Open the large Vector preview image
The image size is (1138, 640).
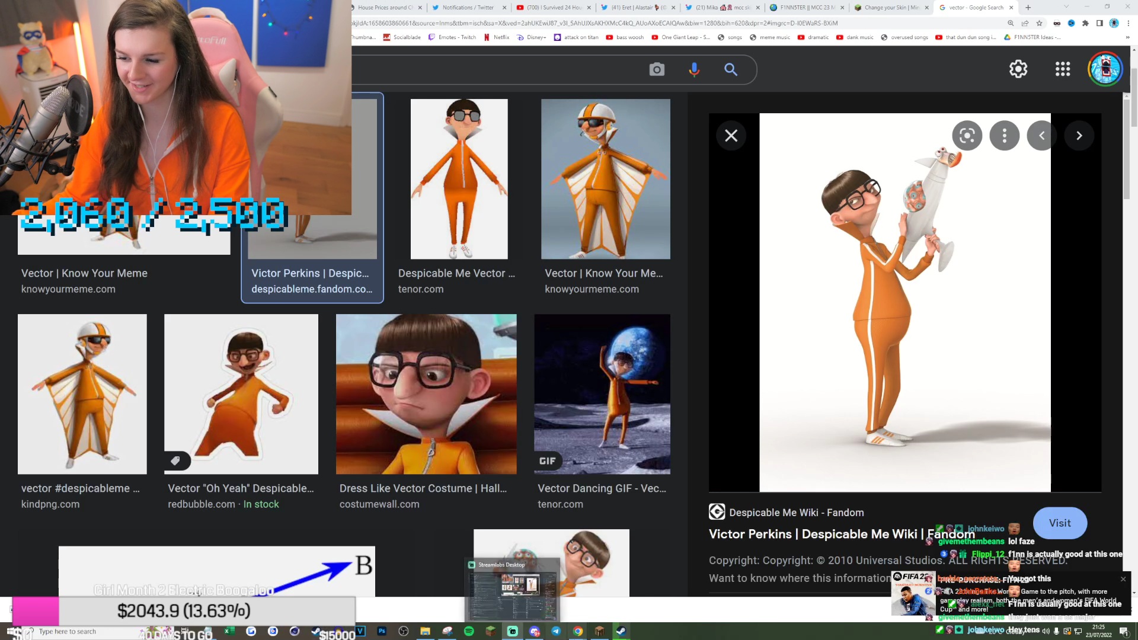click(905, 302)
